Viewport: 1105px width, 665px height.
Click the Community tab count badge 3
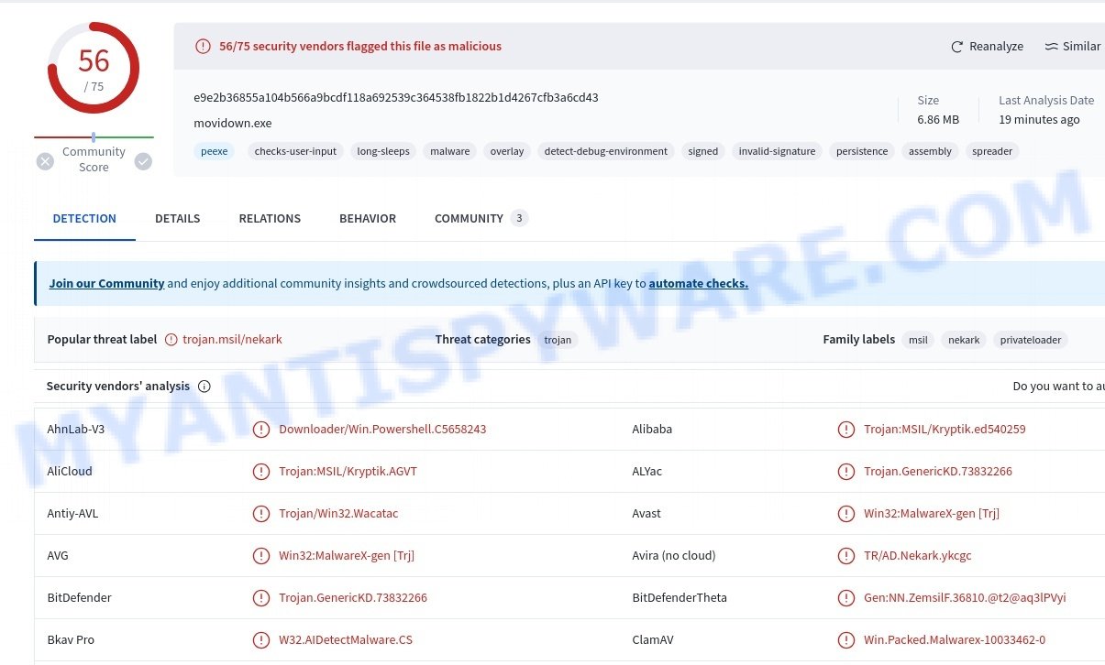[x=519, y=219]
